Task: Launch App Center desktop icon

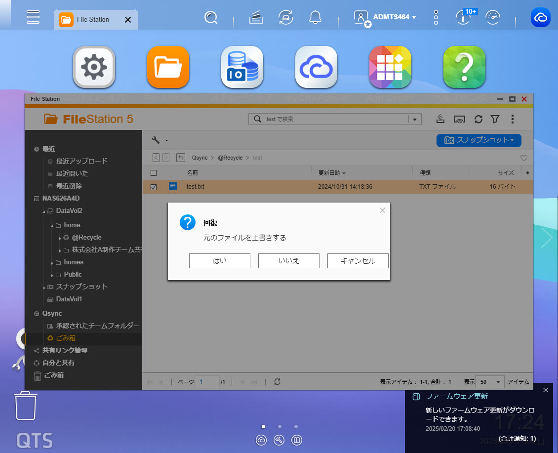Action: pyautogui.click(x=390, y=67)
